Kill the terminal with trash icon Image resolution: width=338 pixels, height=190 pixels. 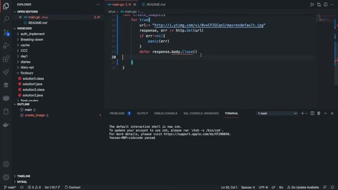319,113
